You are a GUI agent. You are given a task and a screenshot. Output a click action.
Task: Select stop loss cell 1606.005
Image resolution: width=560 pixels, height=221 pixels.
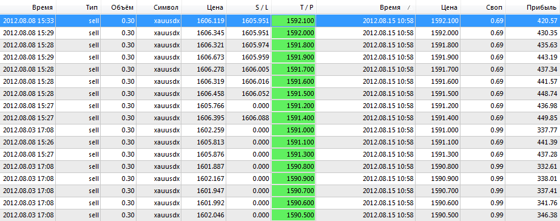[248, 69]
